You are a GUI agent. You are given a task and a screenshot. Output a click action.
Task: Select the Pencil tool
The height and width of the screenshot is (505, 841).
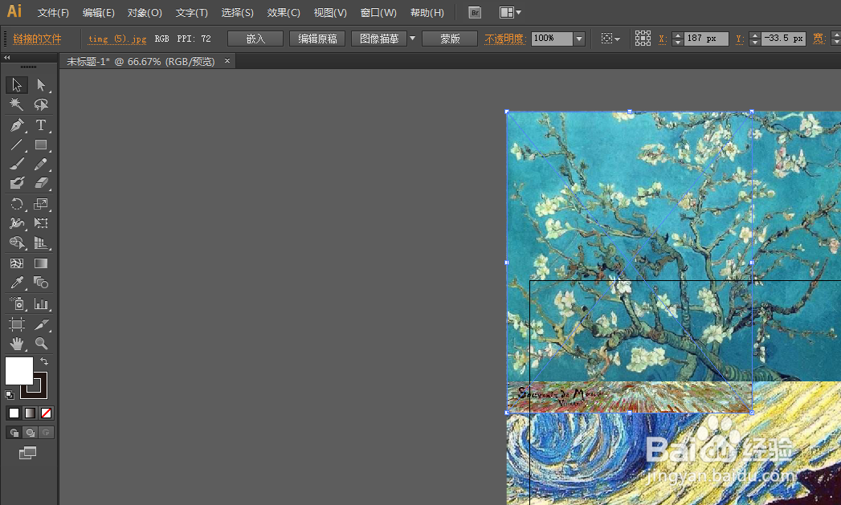(41, 164)
